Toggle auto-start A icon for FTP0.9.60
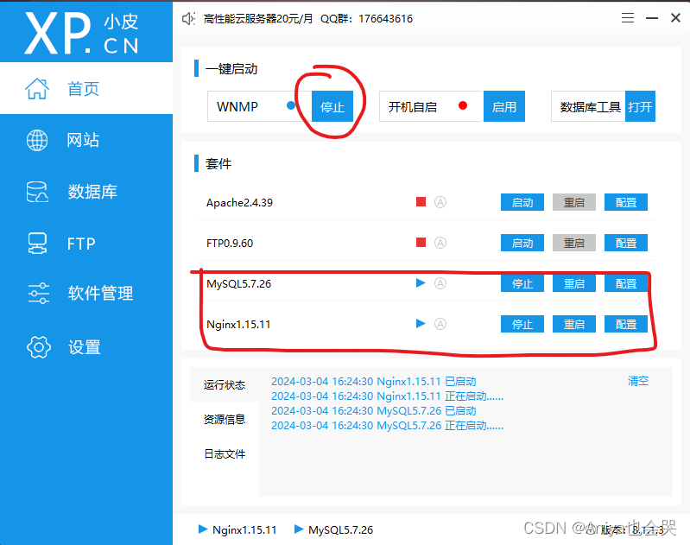Image resolution: width=690 pixels, height=545 pixels. (x=440, y=243)
